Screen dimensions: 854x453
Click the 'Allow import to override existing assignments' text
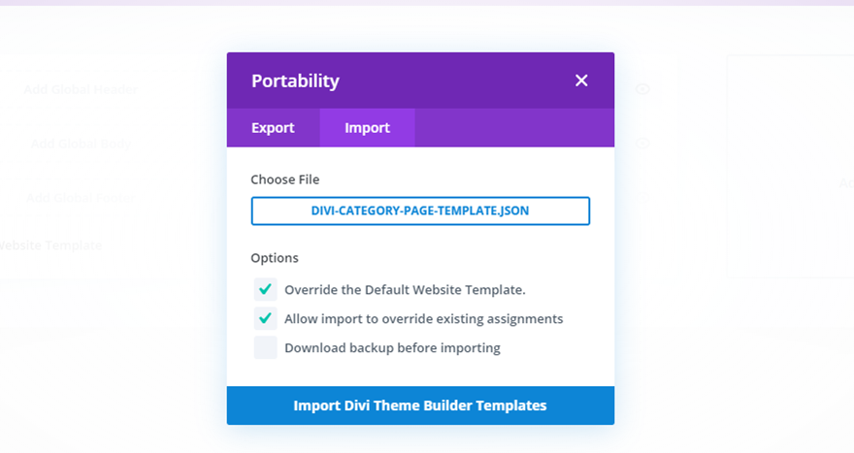(x=423, y=319)
